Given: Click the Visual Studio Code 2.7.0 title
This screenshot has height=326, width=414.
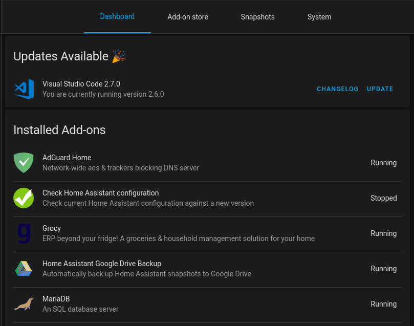Looking at the screenshot, I should coord(81,84).
